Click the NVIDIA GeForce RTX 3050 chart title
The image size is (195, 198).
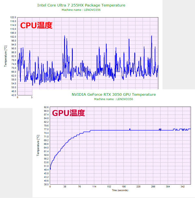(x=114, y=94)
